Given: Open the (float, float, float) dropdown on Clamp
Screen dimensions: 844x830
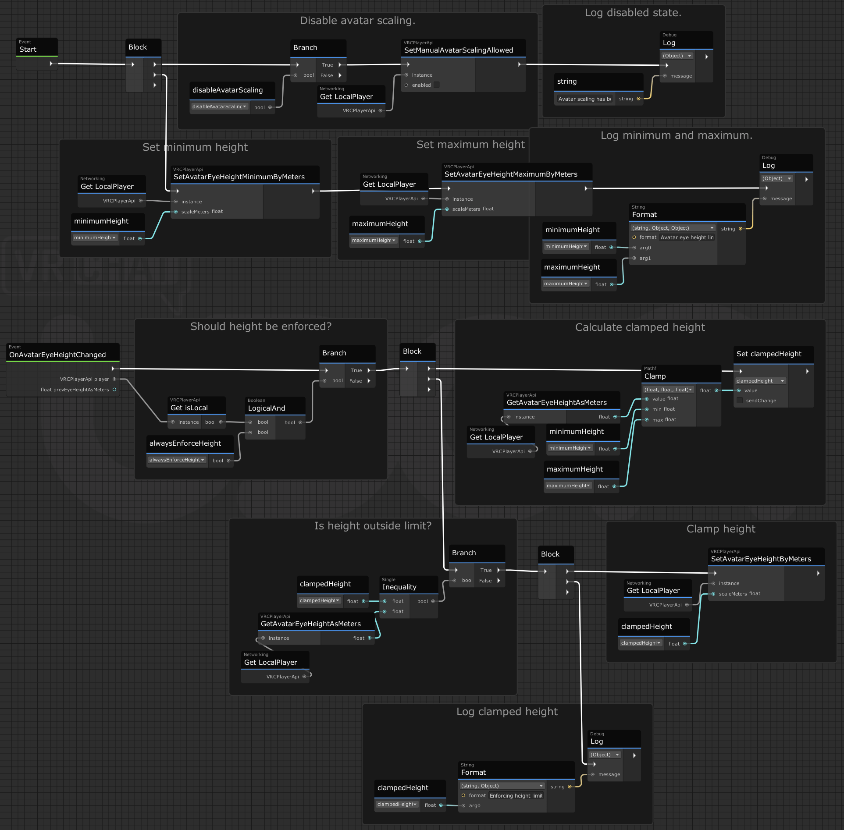Looking at the screenshot, I should [x=668, y=389].
